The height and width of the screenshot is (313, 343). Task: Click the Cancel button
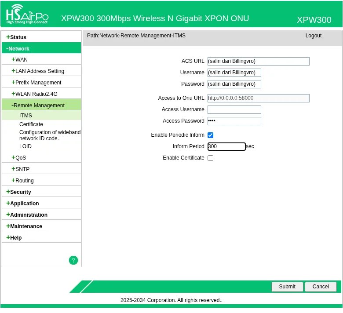tap(321, 286)
